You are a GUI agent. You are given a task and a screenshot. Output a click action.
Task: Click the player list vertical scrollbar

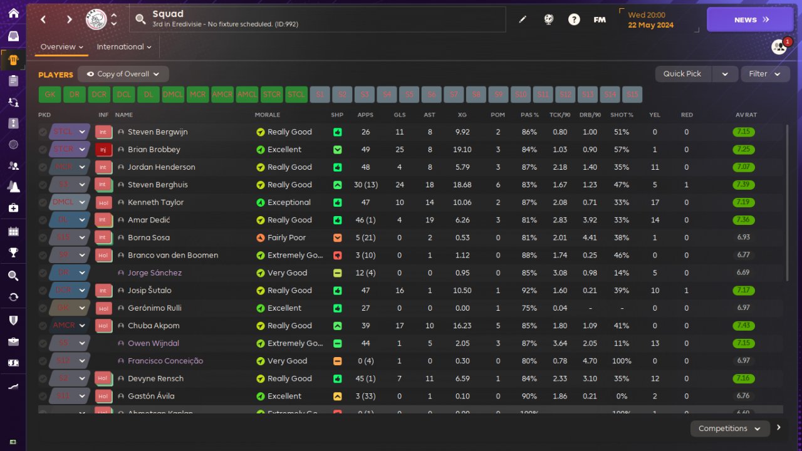pyautogui.click(x=788, y=202)
